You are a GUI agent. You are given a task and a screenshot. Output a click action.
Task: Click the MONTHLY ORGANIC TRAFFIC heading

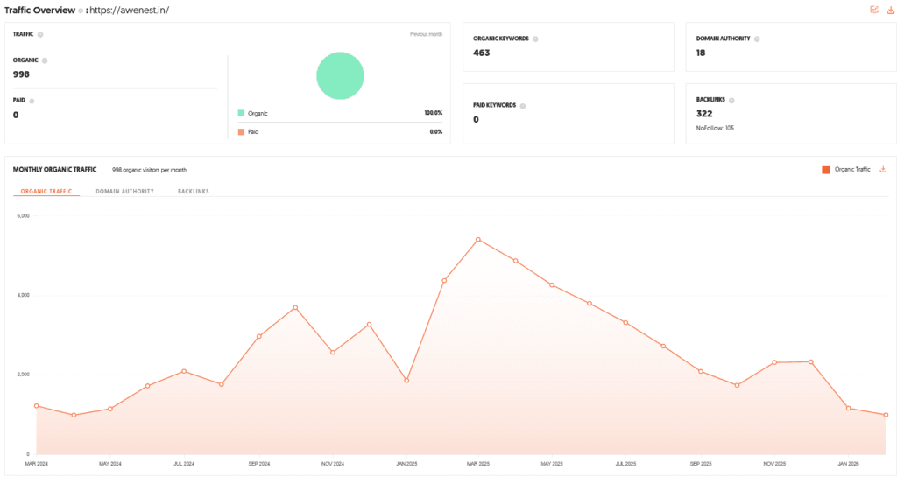click(x=55, y=170)
